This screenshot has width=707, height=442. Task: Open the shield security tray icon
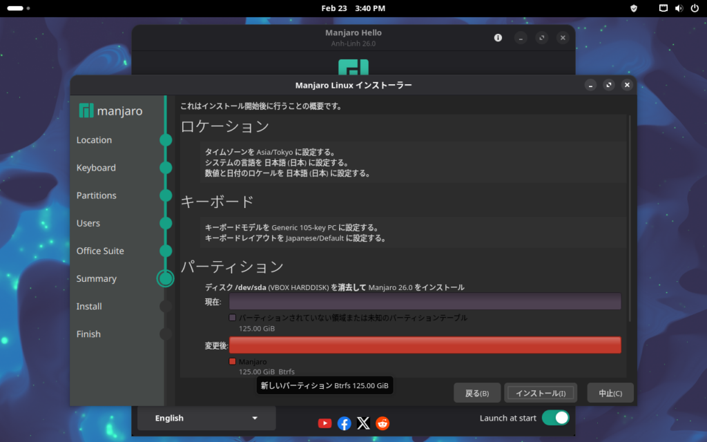coord(634,8)
